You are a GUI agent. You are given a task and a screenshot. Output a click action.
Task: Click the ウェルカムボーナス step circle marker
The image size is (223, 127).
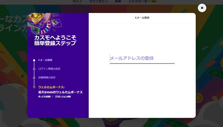34,87
